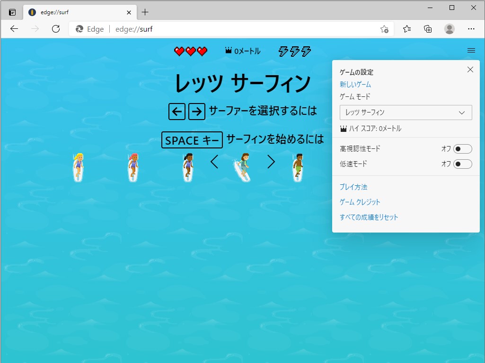This screenshot has height=363, width=485.
Task: Open the game options hamburger menu
Action: (x=471, y=50)
